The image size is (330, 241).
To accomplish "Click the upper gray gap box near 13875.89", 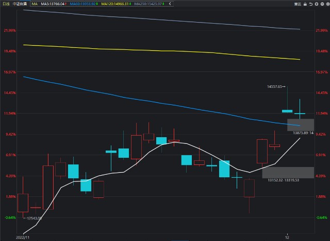I will tap(300, 124).
